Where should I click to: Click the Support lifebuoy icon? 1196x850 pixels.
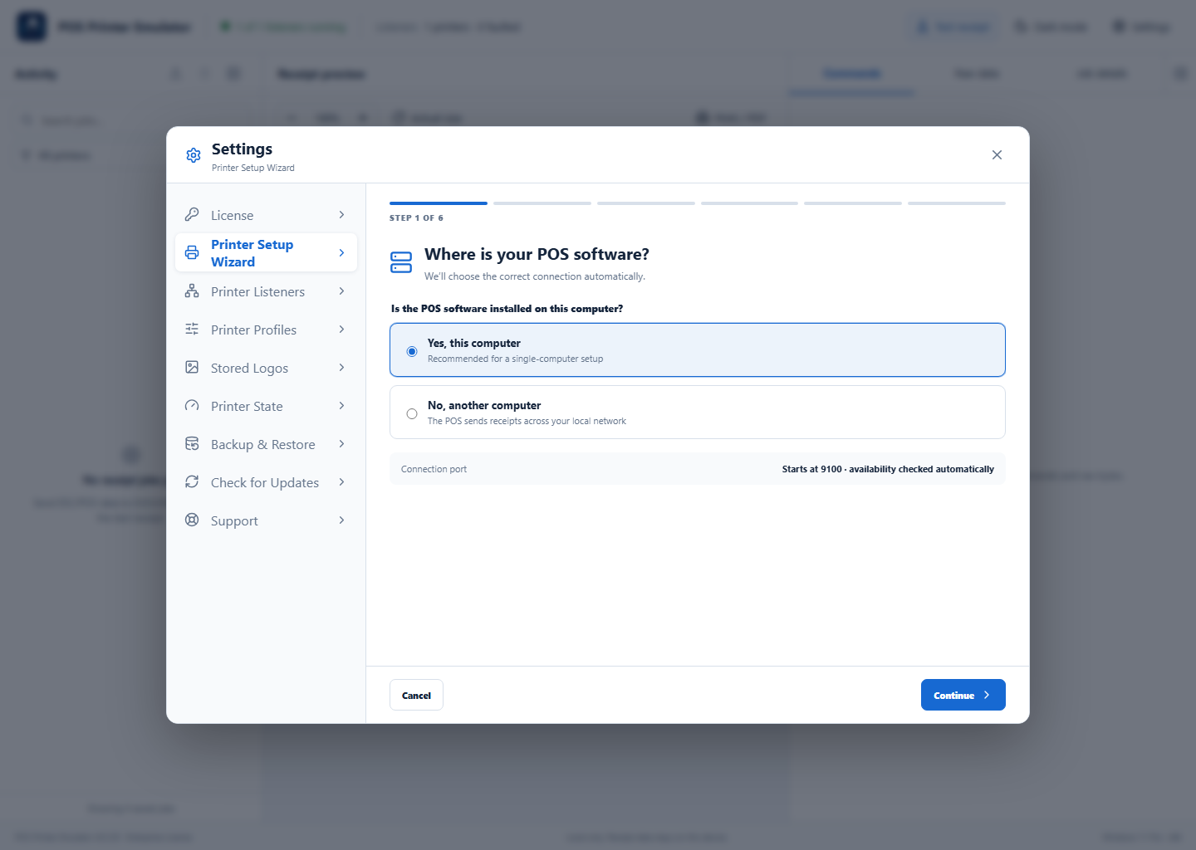click(192, 520)
